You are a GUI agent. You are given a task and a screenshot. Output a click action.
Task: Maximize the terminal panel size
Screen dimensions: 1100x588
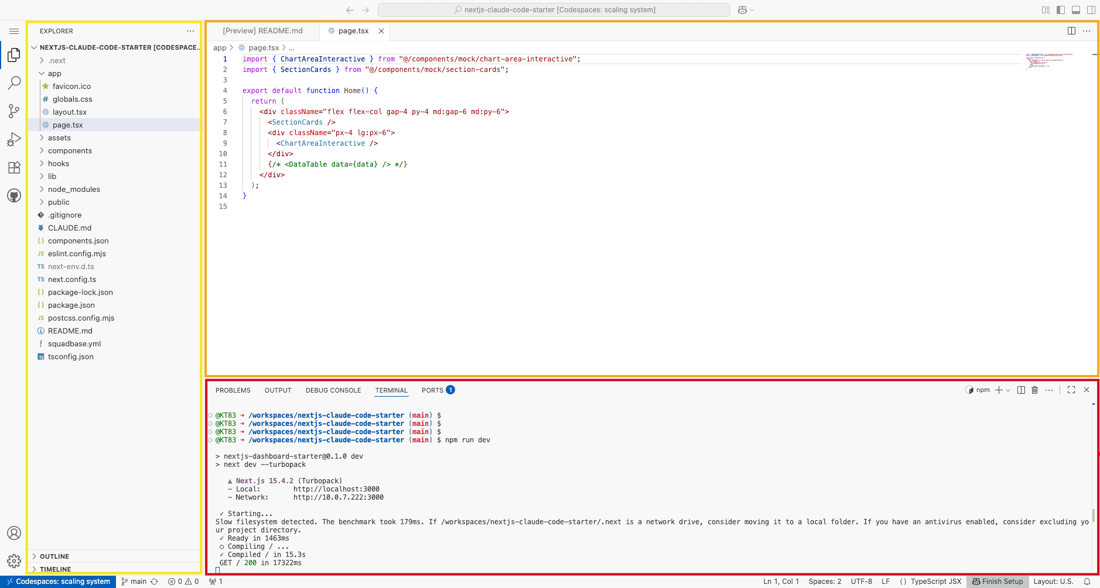[x=1071, y=390]
